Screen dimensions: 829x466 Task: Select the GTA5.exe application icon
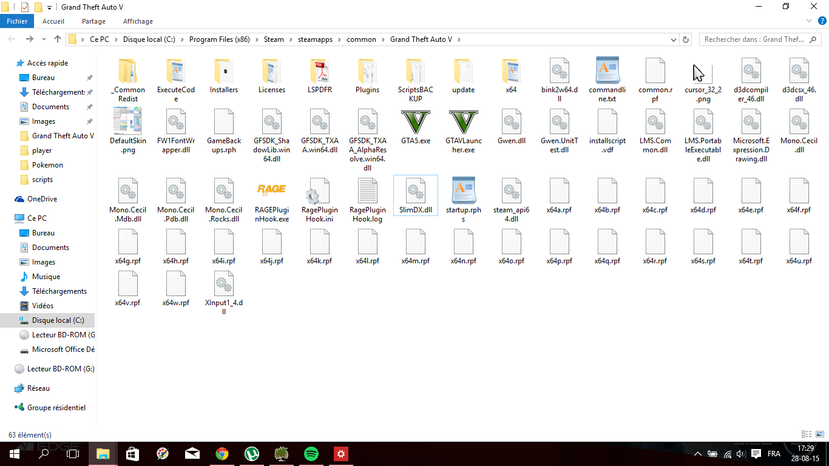pyautogui.click(x=416, y=122)
